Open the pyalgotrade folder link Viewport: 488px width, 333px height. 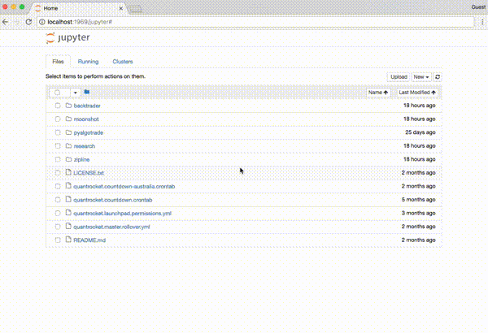coord(89,132)
